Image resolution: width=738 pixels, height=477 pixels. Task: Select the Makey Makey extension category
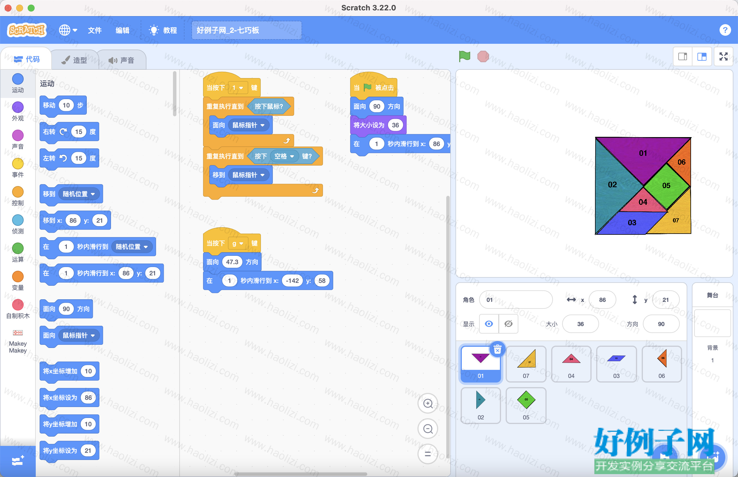tap(18, 341)
